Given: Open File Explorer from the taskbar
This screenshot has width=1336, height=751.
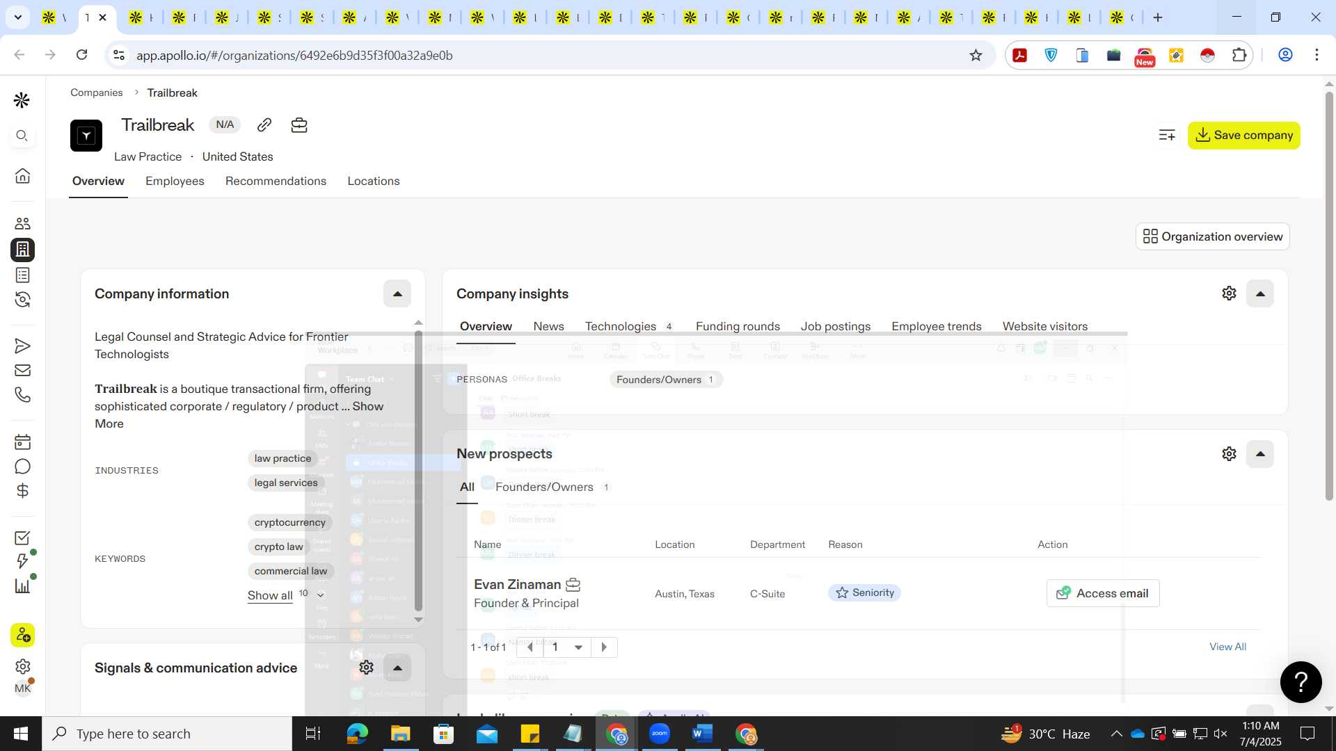Looking at the screenshot, I should 400,734.
